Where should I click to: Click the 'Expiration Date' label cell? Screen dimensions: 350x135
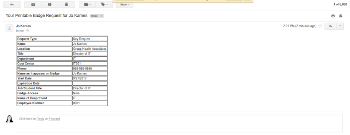[x=44, y=83]
